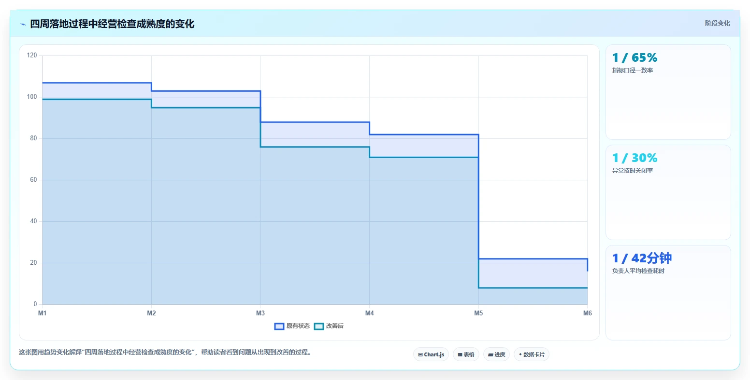Click the 负责人平均检查耗时 caption
Viewport: 750px width, 380px height.
click(638, 271)
